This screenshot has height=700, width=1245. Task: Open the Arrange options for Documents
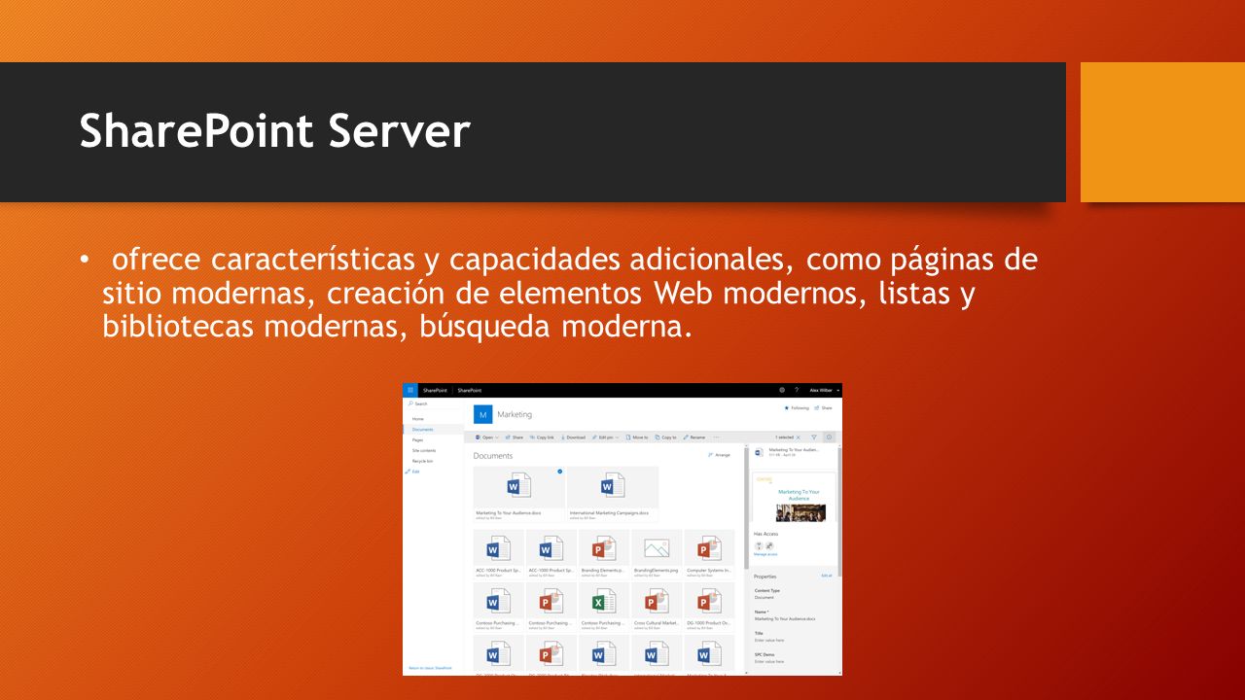(x=719, y=455)
